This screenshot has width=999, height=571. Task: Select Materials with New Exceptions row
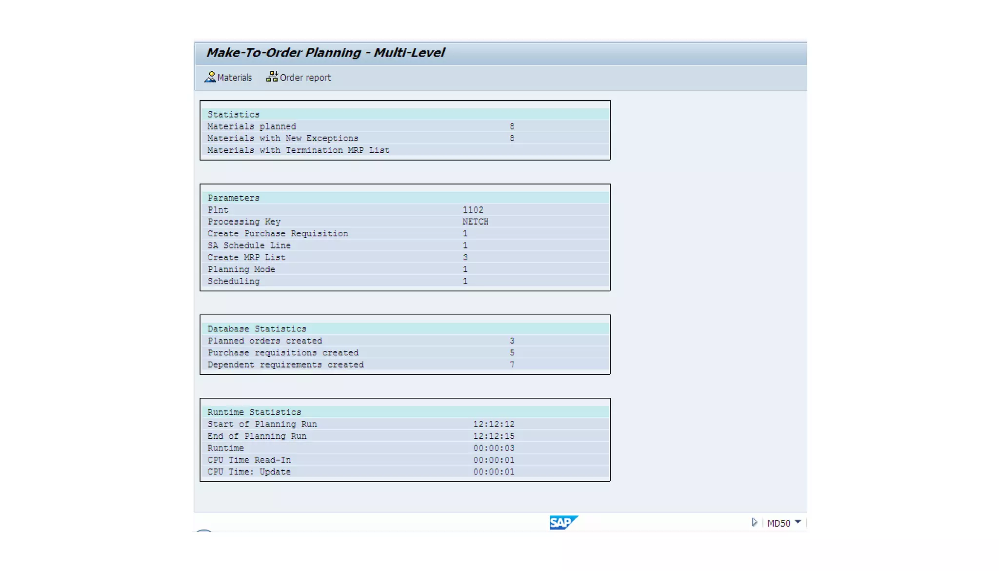click(x=283, y=139)
